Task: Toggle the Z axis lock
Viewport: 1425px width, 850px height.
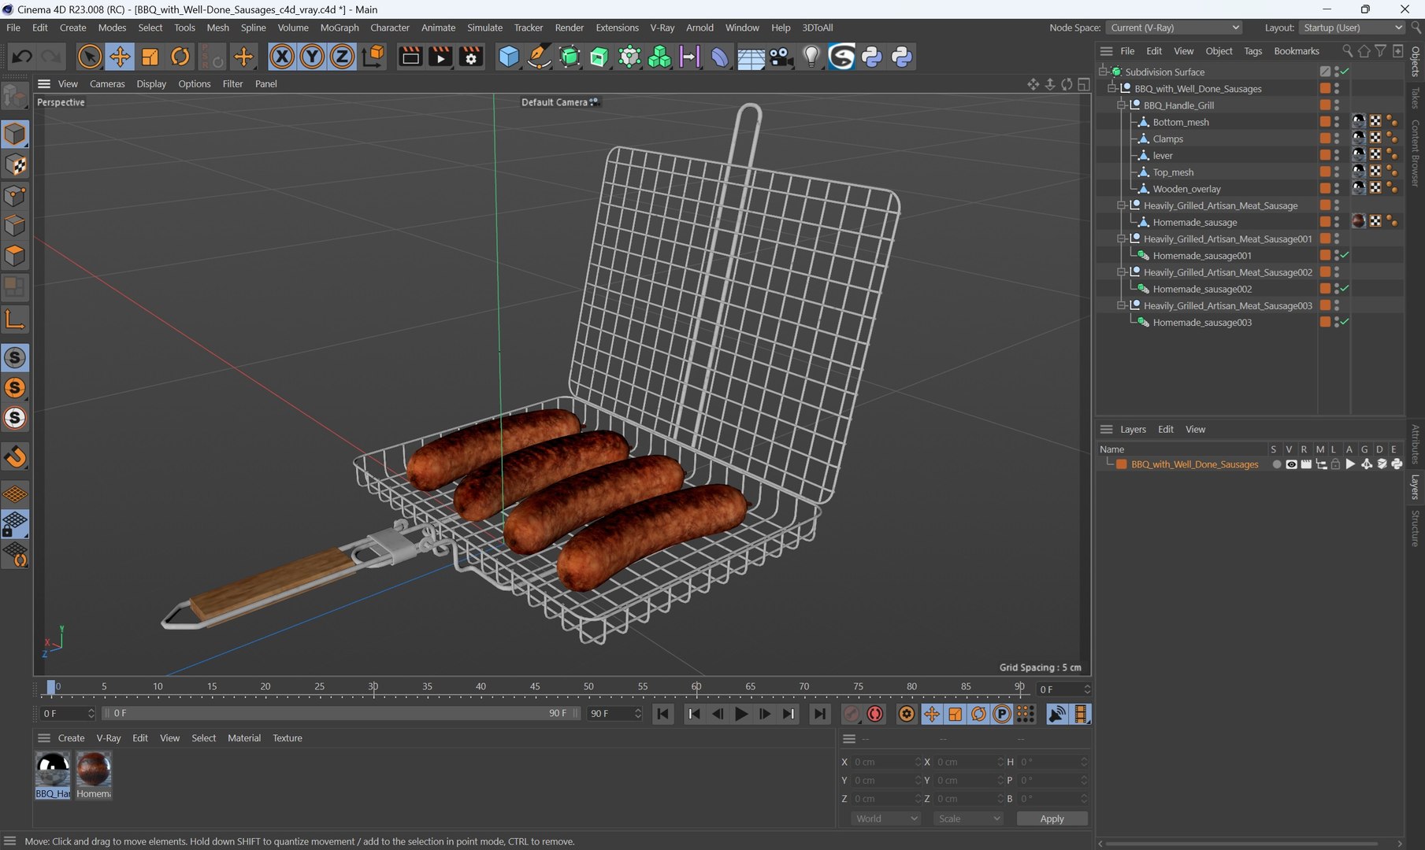Action: point(342,57)
